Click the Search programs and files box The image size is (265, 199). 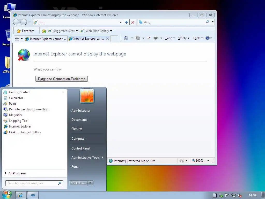point(34,183)
